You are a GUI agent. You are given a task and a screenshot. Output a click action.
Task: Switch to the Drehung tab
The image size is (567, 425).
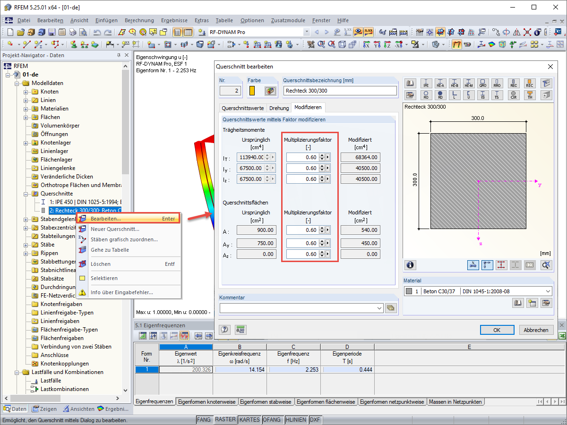(279, 108)
